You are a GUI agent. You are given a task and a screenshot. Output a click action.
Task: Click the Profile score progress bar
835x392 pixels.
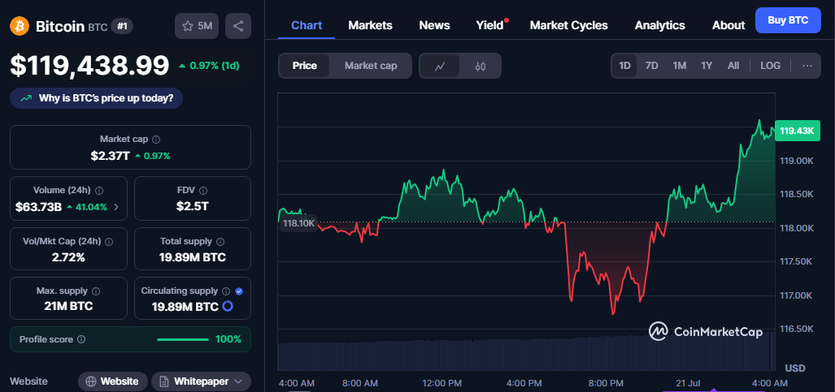183,339
